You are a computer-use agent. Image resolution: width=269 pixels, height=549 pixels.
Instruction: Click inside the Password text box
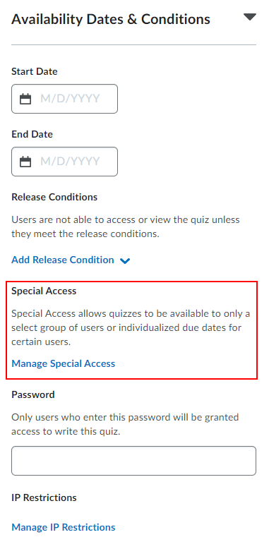point(134,461)
